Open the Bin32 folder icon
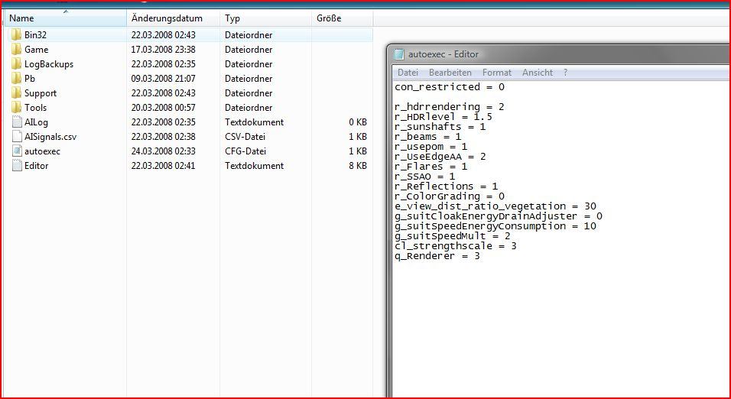The height and width of the screenshot is (399, 731). tap(16, 34)
